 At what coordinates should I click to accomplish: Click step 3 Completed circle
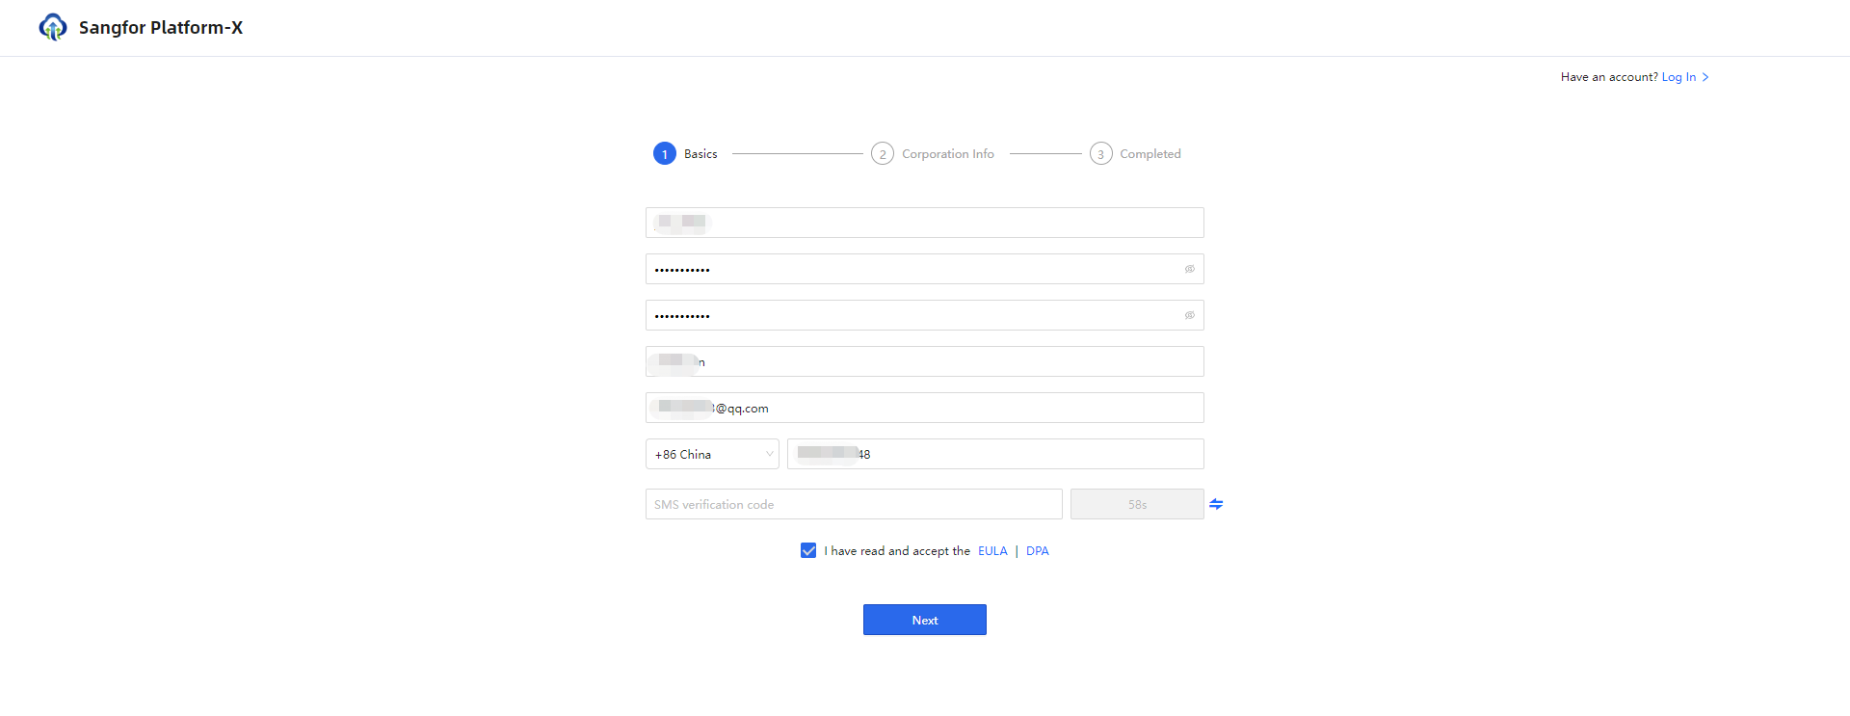[1101, 153]
